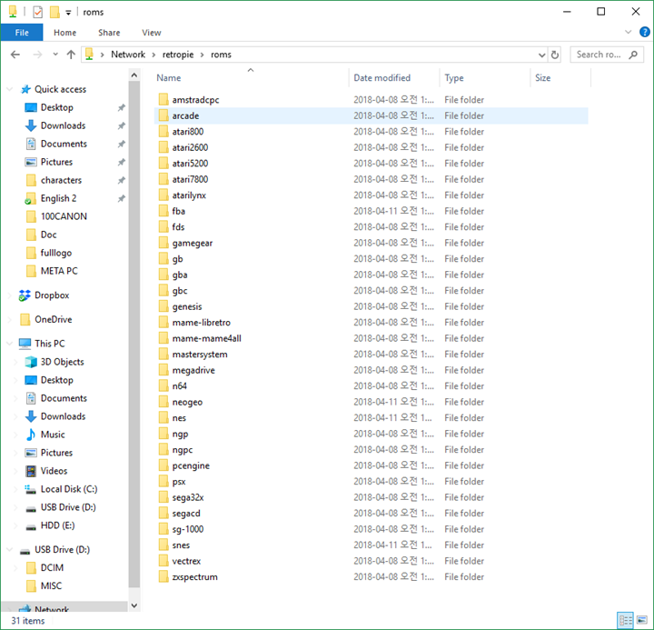The width and height of the screenshot is (654, 630).
Task: Select the atari2600 folder
Action: pyautogui.click(x=190, y=147)
